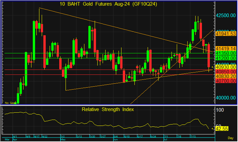Select the 7/15 date on time axis

pos(195,137)
